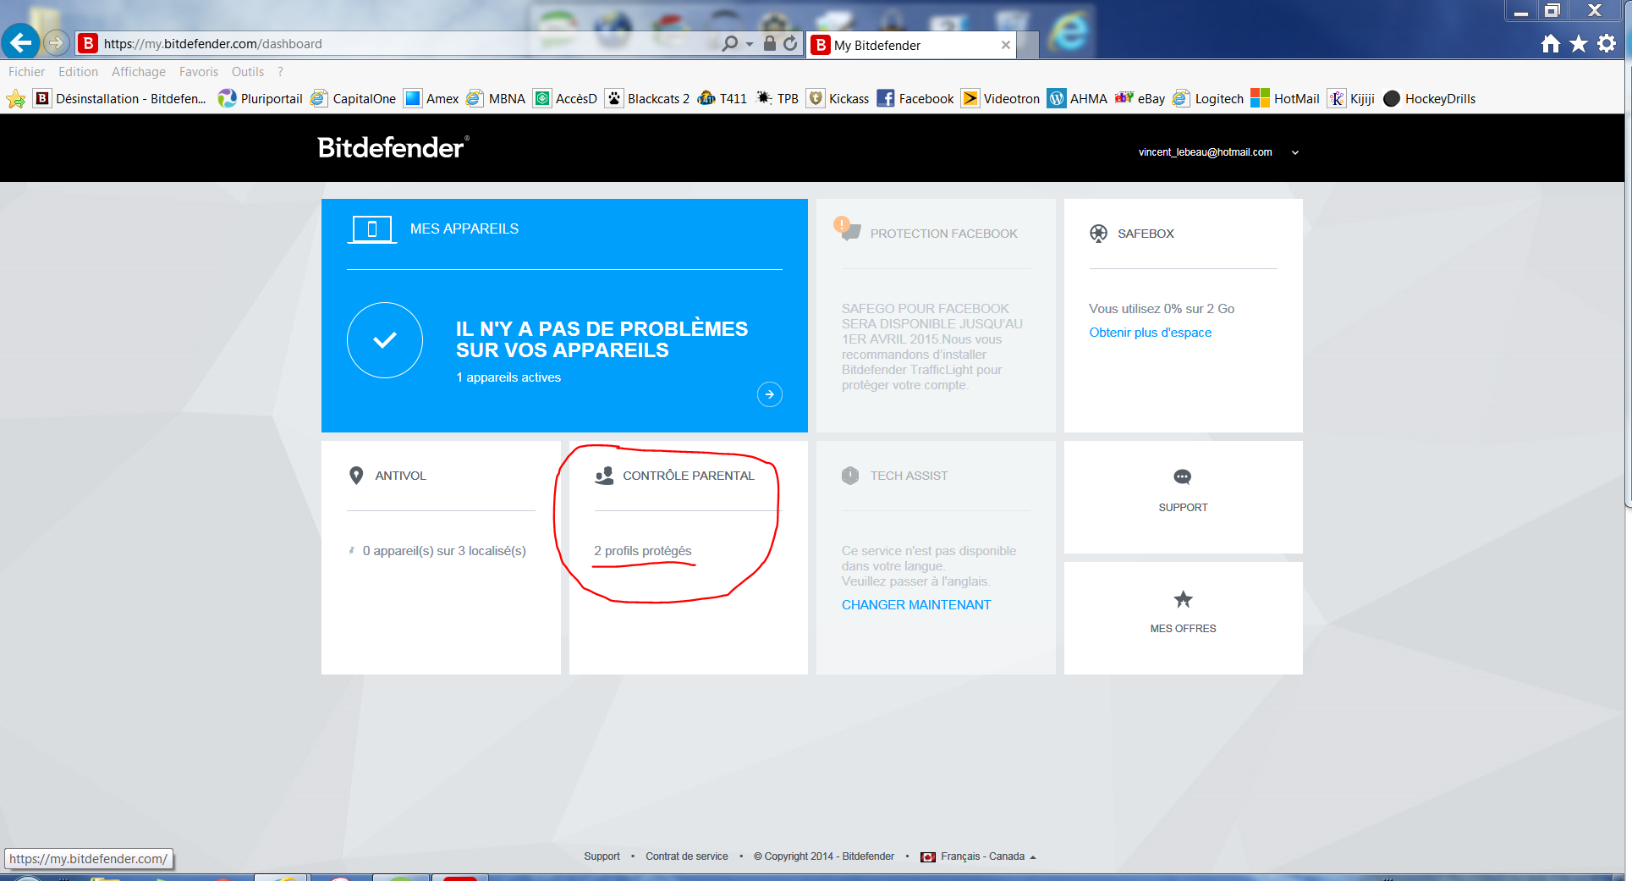The height and width of the screenshot is (881, 1632).
Task: Open the Français - Canada language selector
Action: coord(978,856)
